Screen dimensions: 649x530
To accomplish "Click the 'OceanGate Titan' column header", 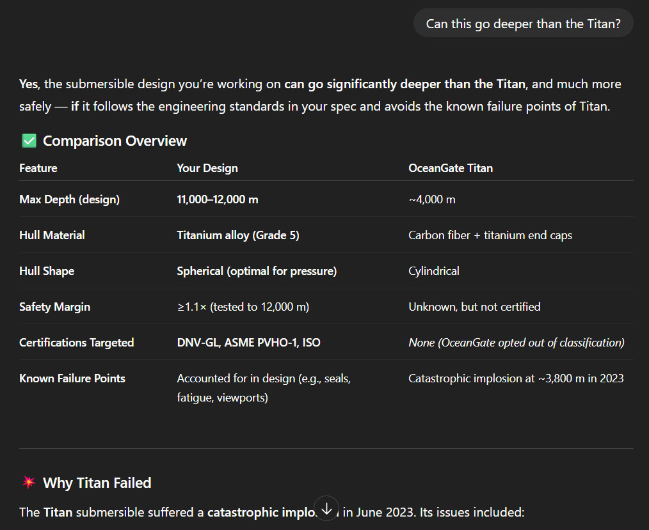I will [x=451, y=168].
